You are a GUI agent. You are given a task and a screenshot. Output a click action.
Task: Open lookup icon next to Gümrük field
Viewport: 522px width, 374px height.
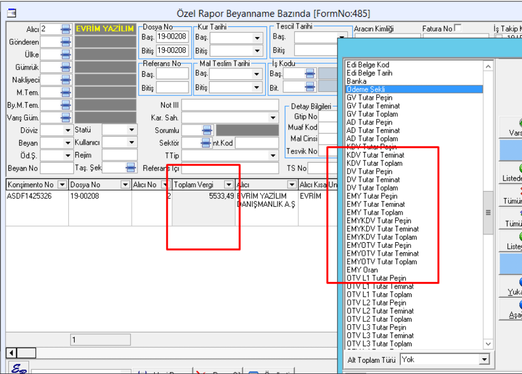[66, 67]
